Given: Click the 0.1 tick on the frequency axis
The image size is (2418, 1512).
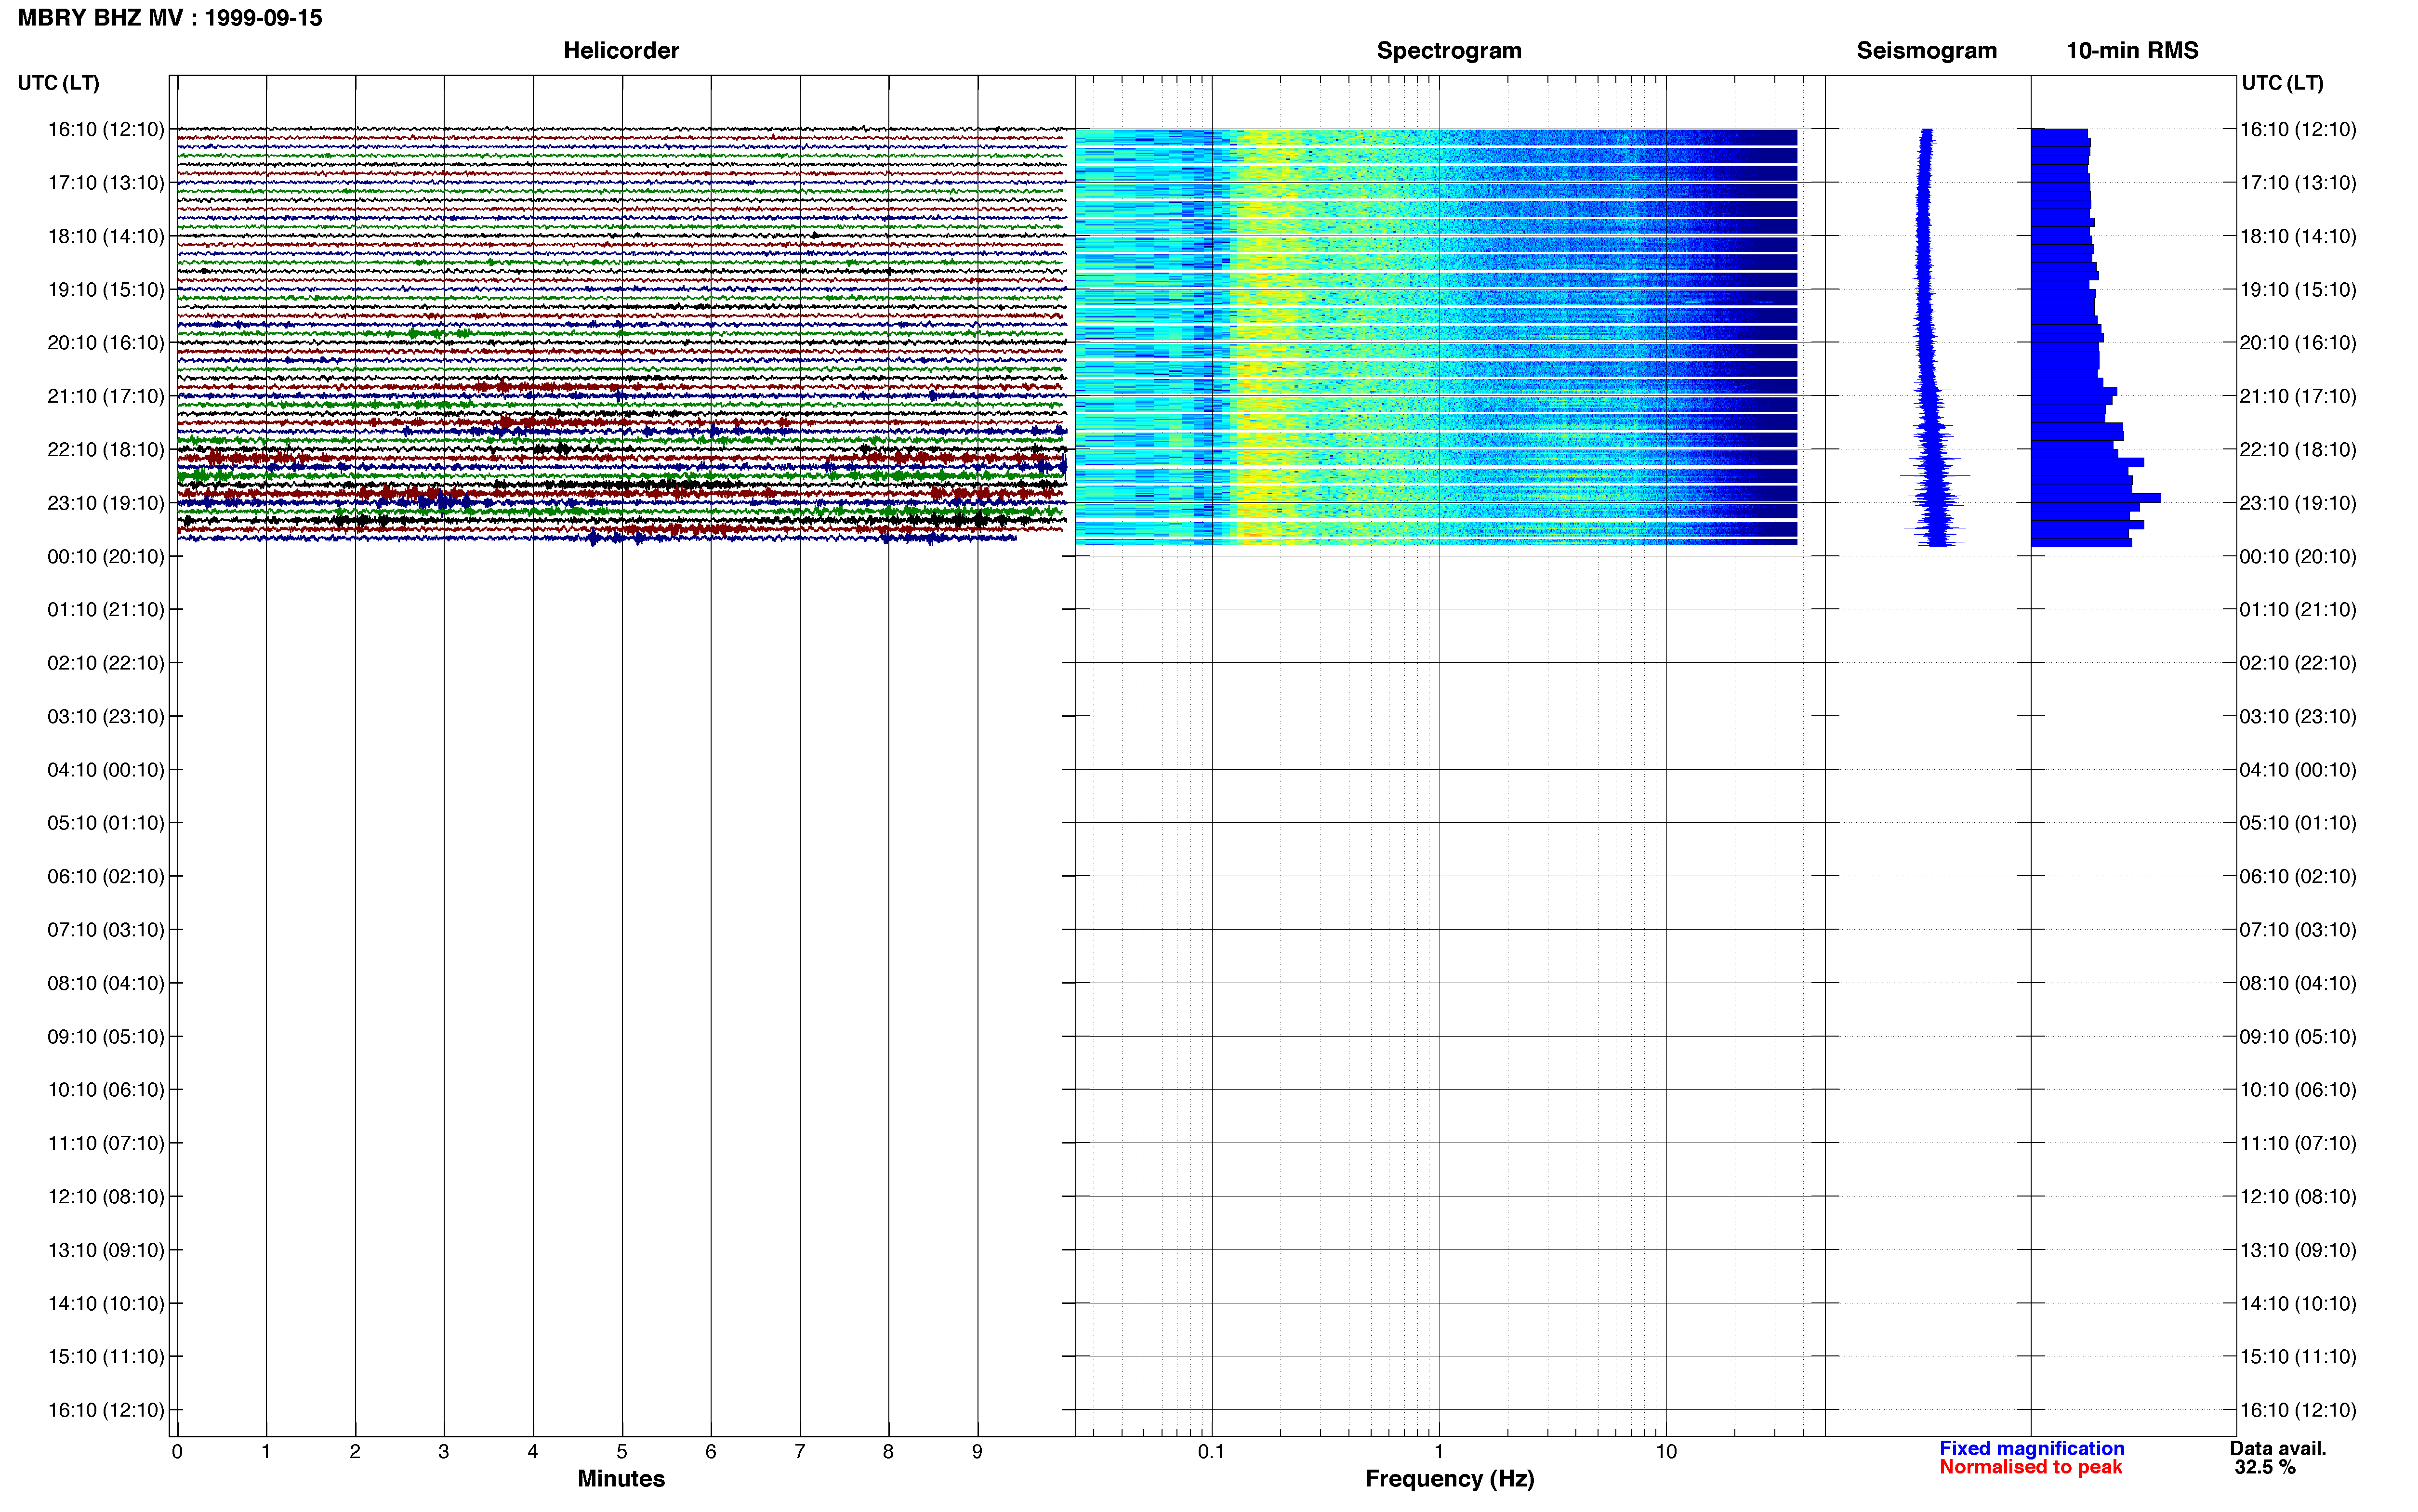Looking at the screenshot, I should tap(1211, 1451).
